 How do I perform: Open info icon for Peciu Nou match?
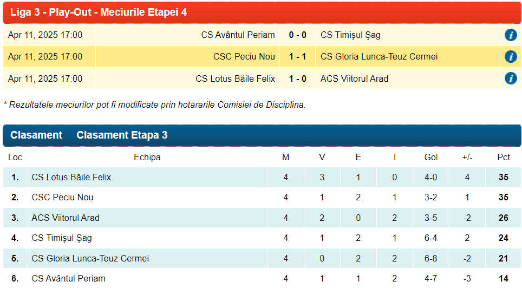(x=510, y=57)
